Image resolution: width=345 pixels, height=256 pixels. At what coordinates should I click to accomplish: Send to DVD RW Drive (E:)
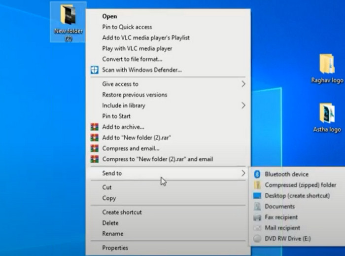[298, 238]
